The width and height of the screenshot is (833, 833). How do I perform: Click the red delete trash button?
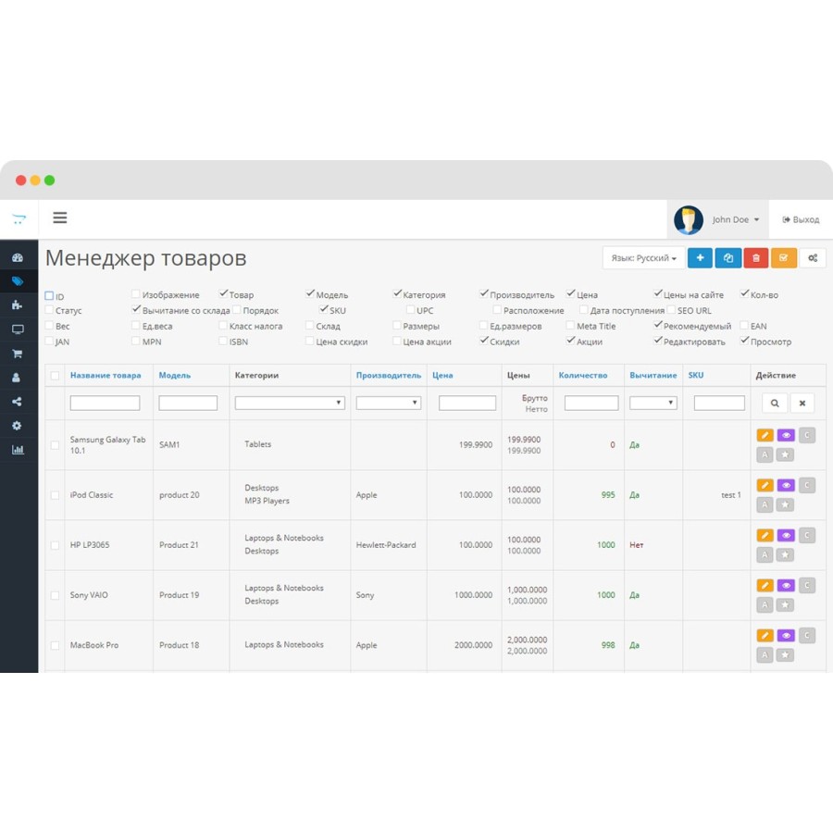(756, 257)
